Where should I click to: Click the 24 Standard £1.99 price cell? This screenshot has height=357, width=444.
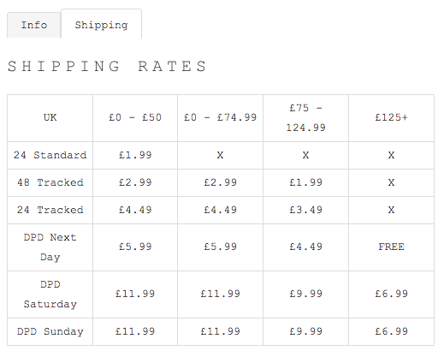tap(135, 155)
